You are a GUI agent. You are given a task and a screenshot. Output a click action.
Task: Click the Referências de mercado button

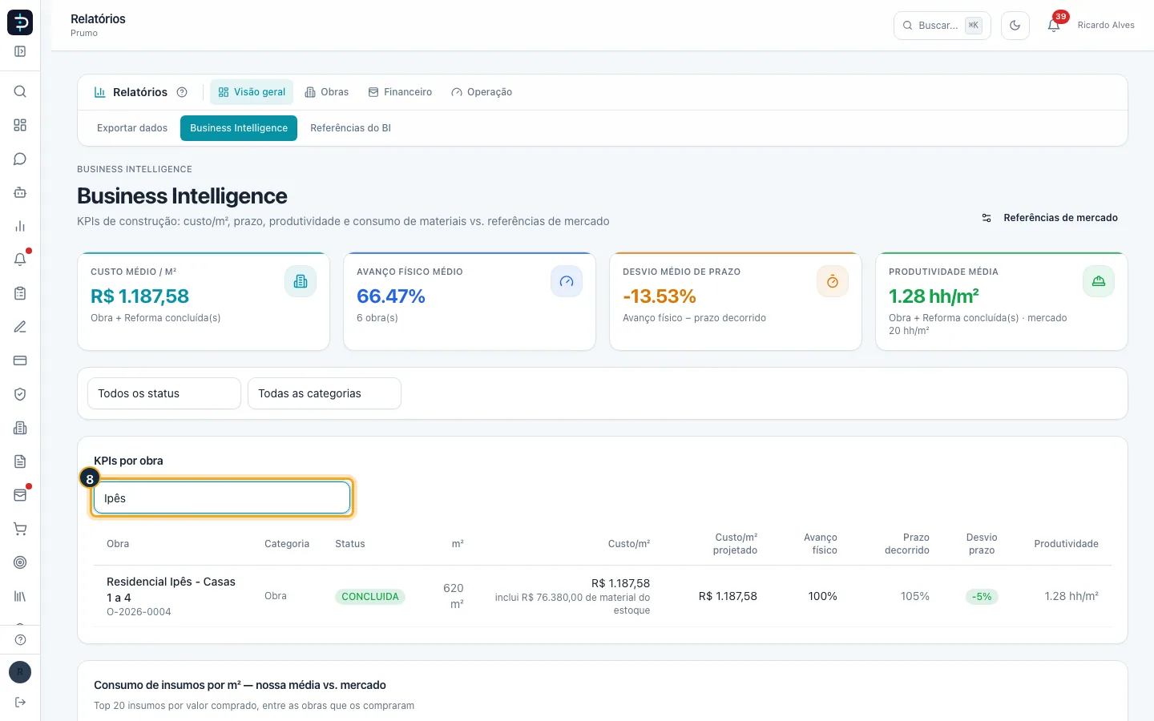tap(1050, 218)
